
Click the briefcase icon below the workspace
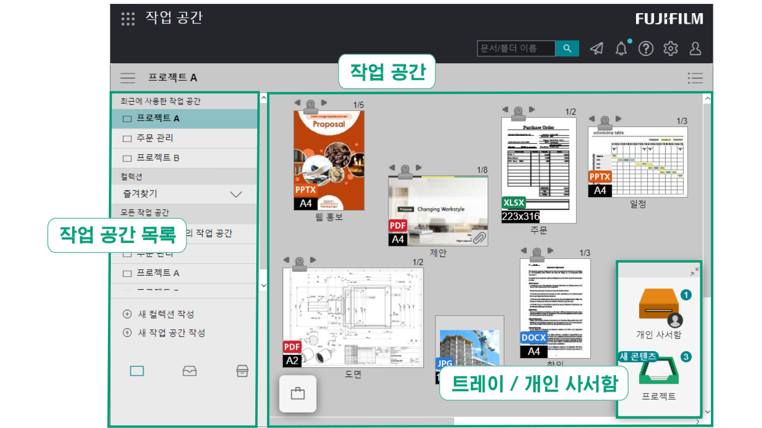coord(298,394)
